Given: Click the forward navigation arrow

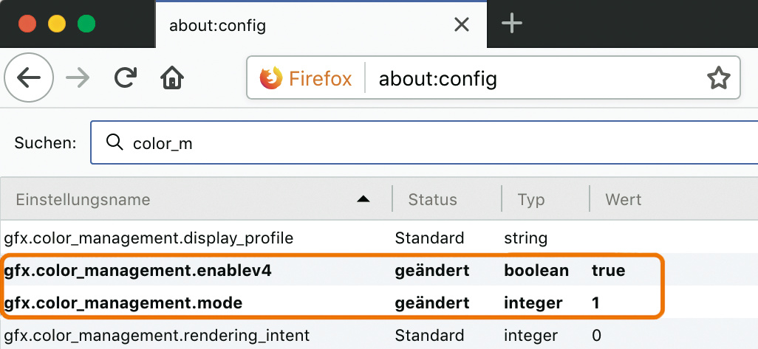Looking at the screenshot, I should (x=77, y=77).
